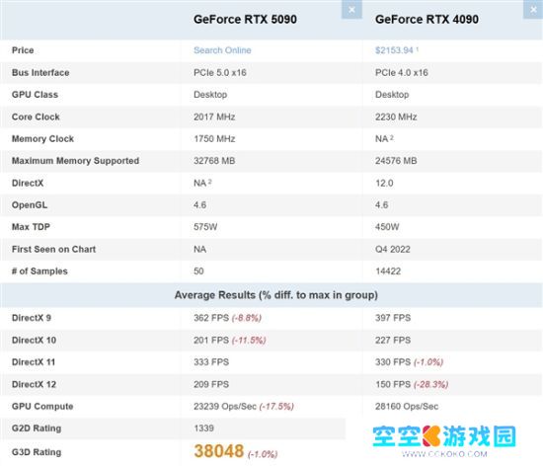Click the 14422 samples value
Screen dimensions: 543x466
point(388,272)
